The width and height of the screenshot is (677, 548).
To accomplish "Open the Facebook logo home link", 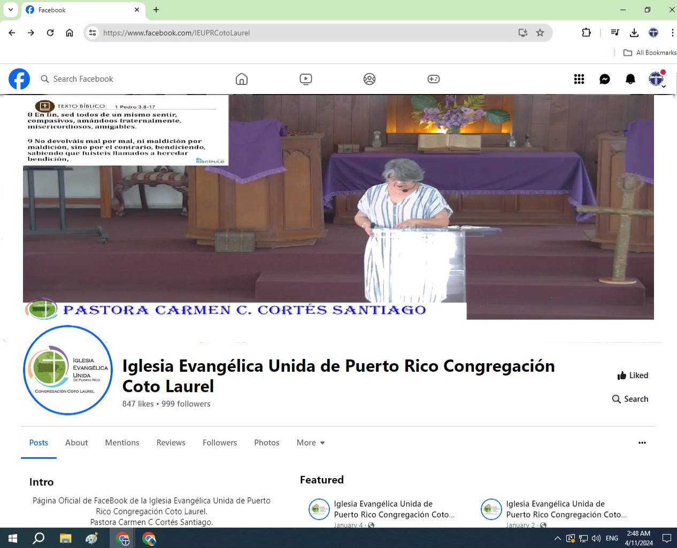I will point(19,79).
